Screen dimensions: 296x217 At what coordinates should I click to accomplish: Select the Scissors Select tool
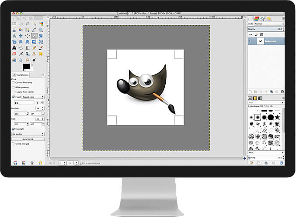(14, 30)
